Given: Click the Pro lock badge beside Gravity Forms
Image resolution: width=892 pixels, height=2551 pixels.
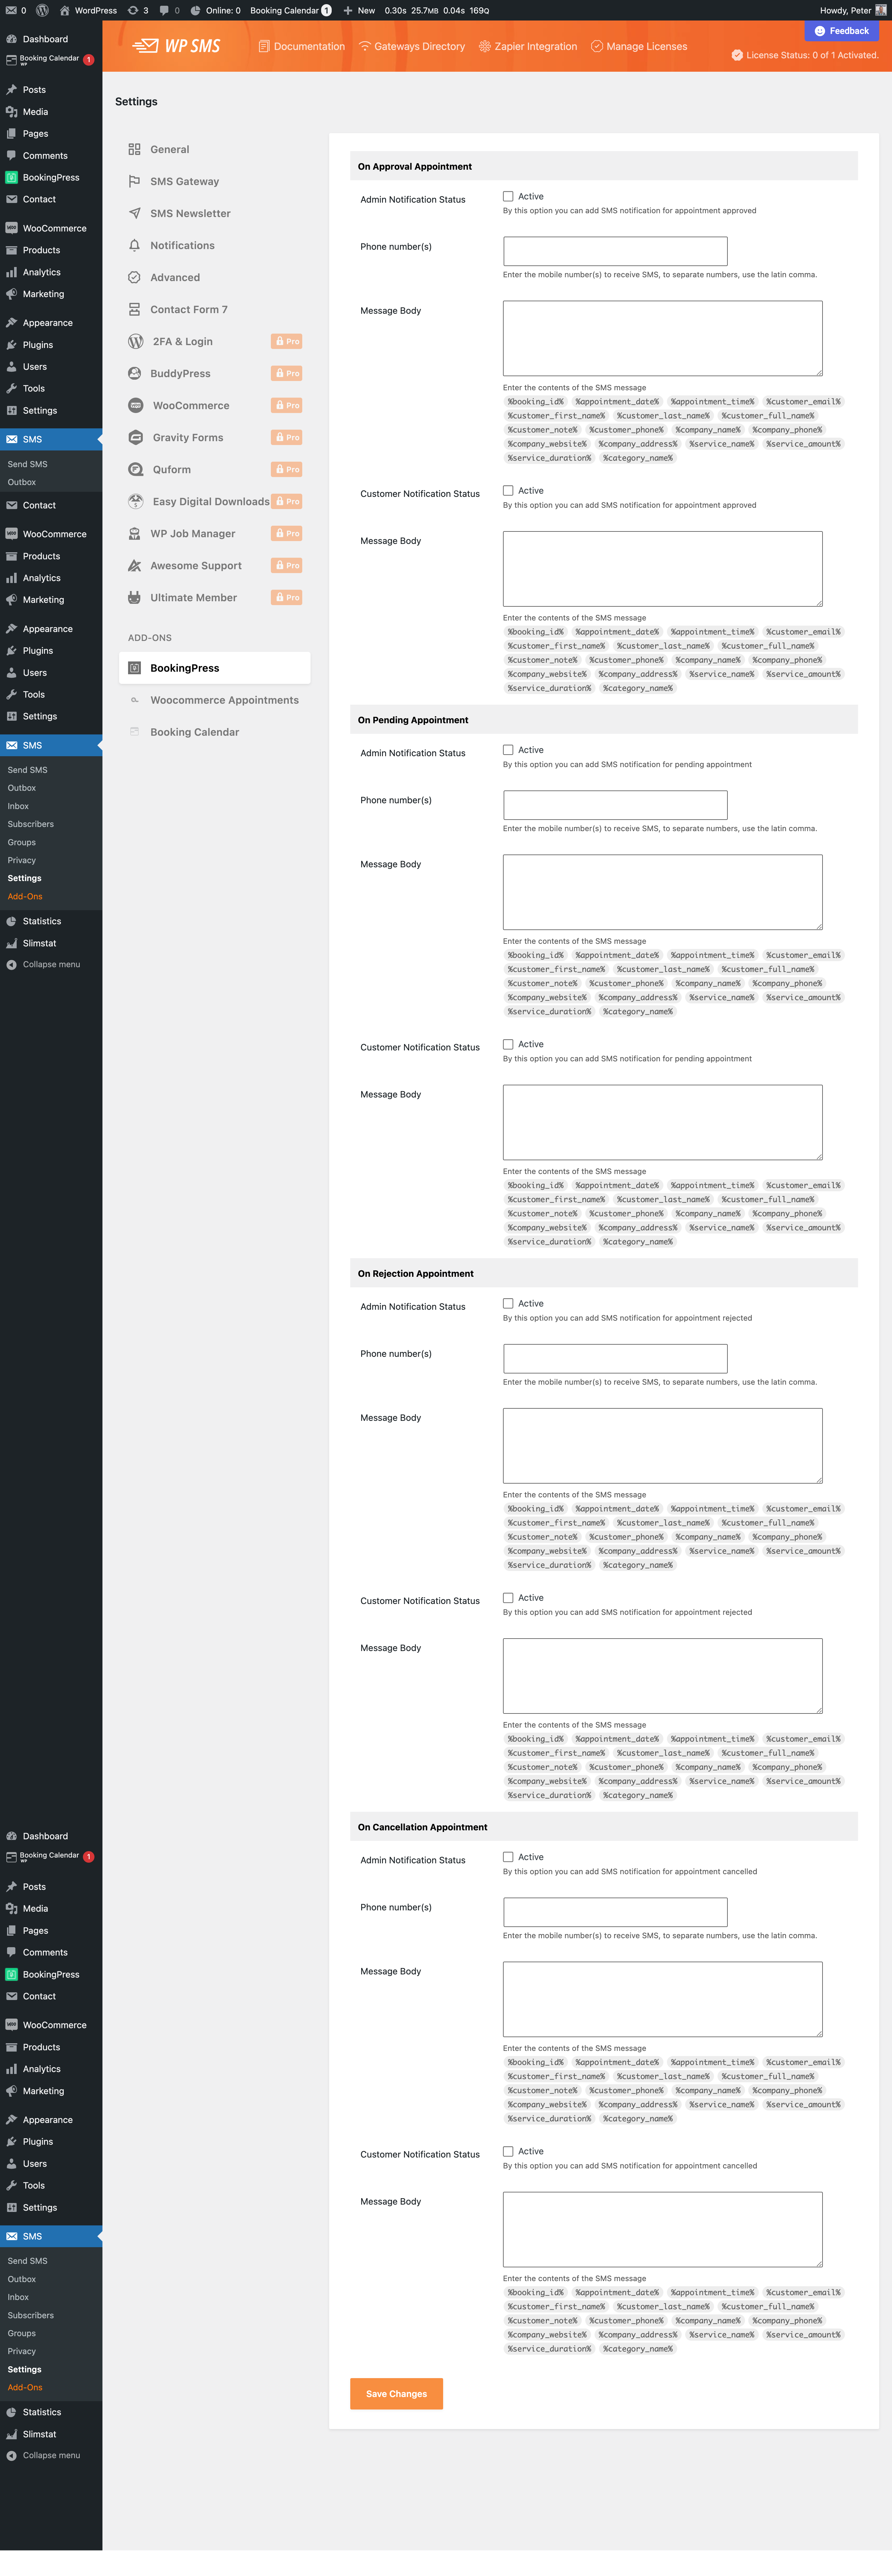Looking at the screenshot, I should coord(287,438).
